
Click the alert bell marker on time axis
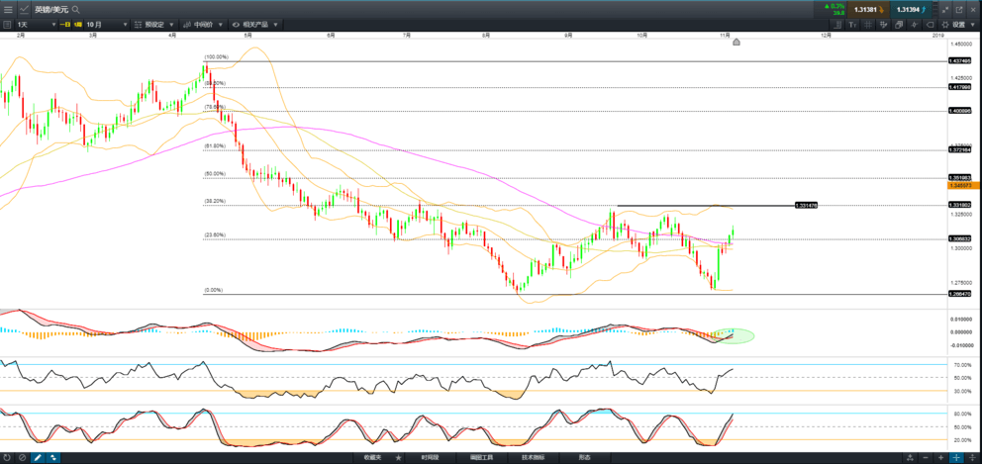click(736, 42)
